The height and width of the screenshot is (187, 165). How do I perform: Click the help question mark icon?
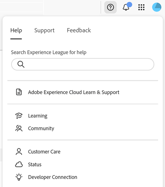pos(111,7)
